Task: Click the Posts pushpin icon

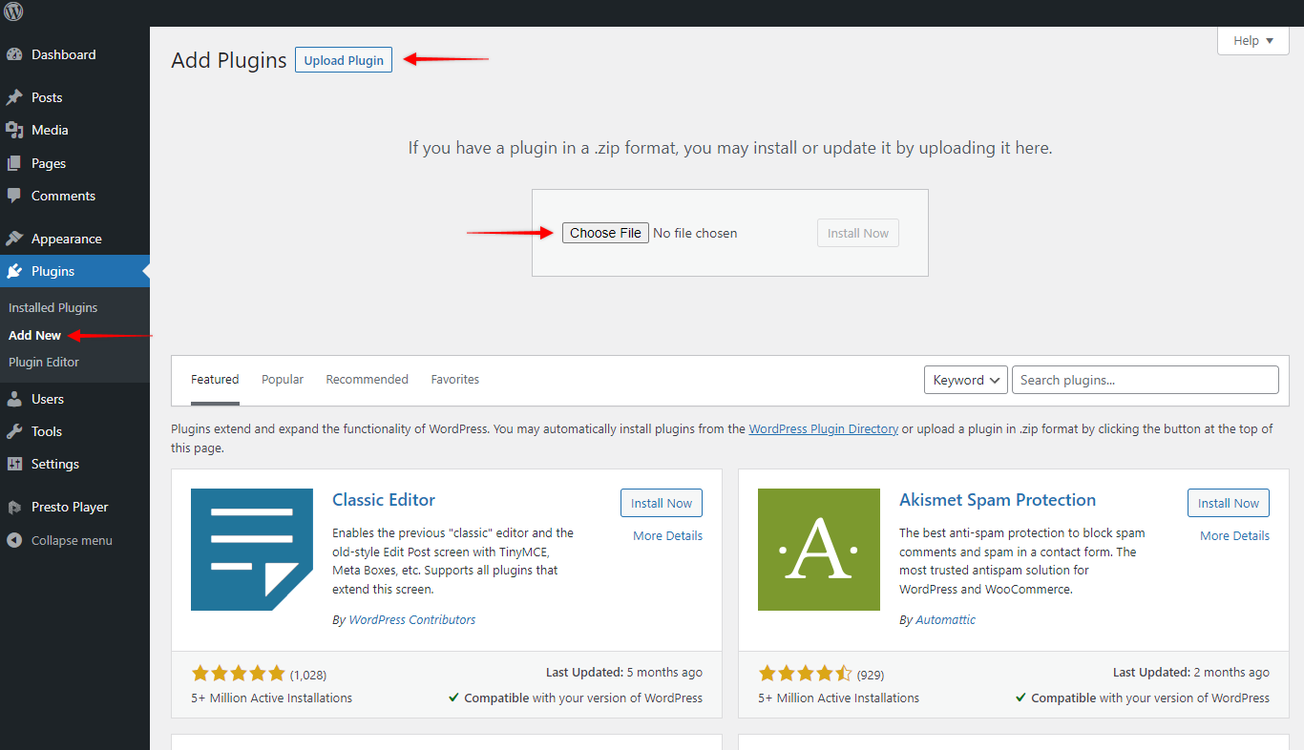Action: click(14, 97)
